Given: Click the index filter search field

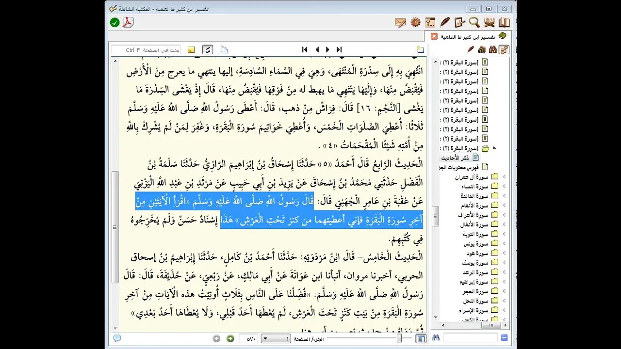Looking at the screenshot, I should [470, 338].
